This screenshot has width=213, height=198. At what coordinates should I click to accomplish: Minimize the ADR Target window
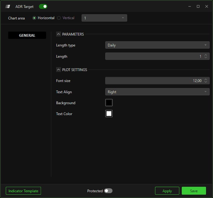point(190,6)
